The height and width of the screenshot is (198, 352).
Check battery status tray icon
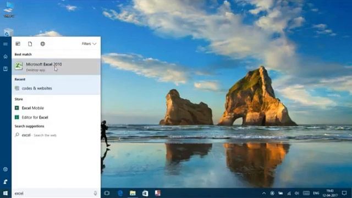coord(280,193)
